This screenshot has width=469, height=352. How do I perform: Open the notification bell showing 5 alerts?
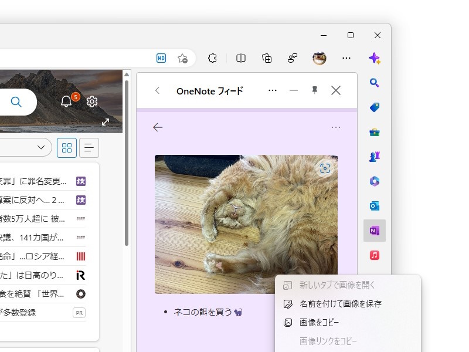pyautogui.click(x=66, y=101)
